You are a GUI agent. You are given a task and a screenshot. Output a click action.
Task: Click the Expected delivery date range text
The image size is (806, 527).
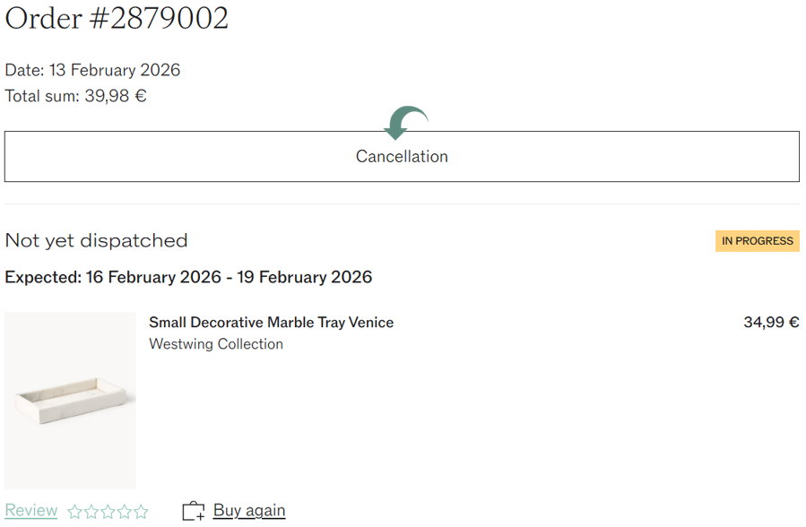[x=188, y=277]
